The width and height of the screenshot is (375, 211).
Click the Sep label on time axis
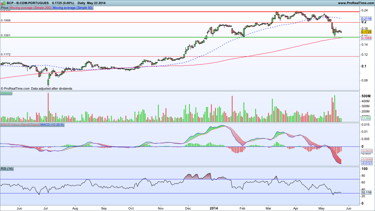point(104,208)
